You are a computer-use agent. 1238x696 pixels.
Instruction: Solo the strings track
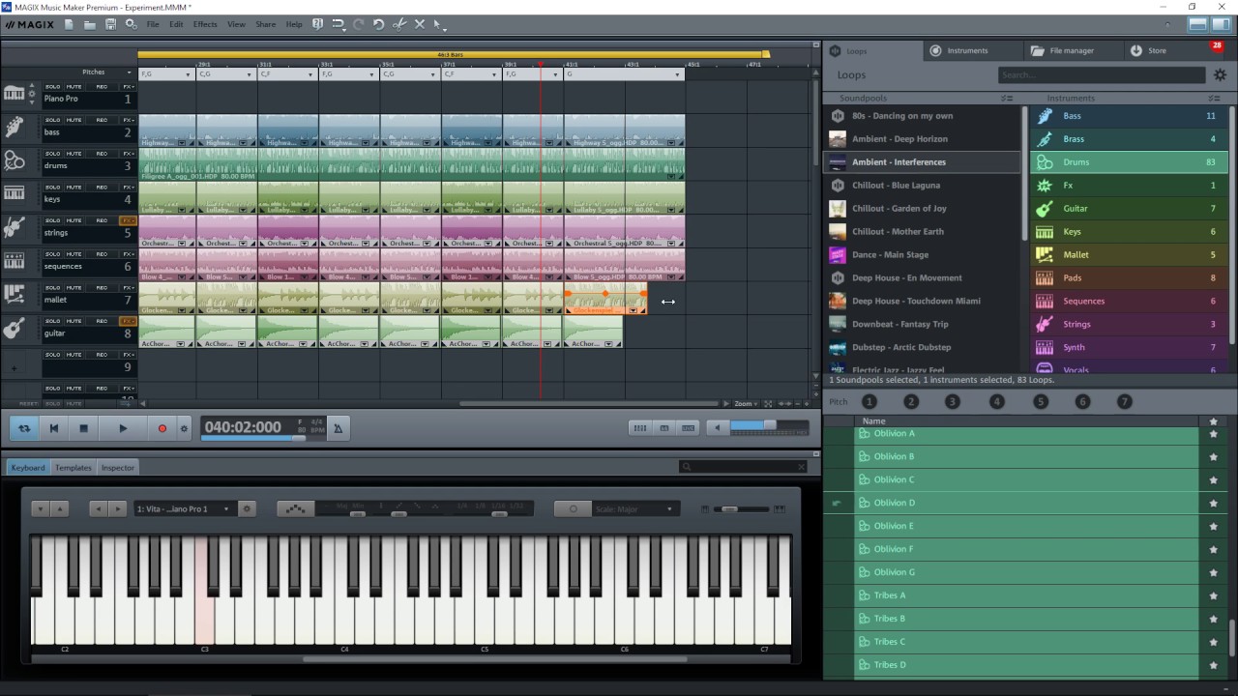(53, 220)
